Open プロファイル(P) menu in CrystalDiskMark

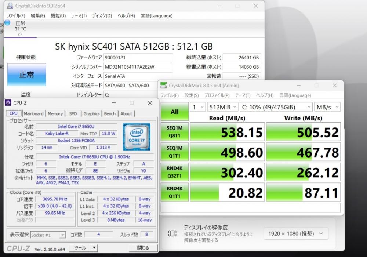tap(217, 95)
